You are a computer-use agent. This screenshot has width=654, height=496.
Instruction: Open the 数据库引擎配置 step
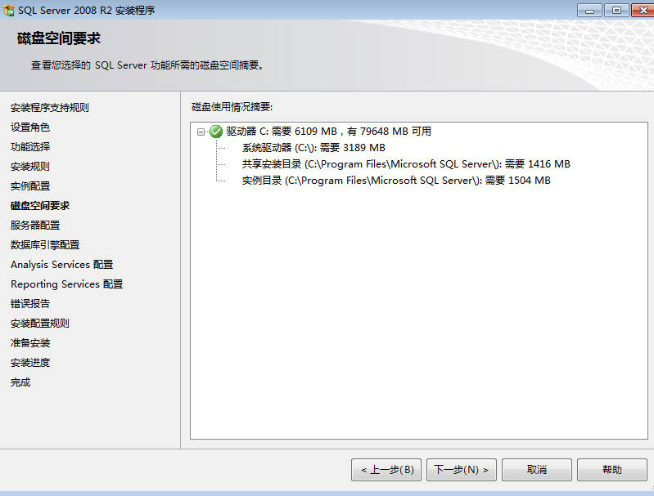point(45,245)
